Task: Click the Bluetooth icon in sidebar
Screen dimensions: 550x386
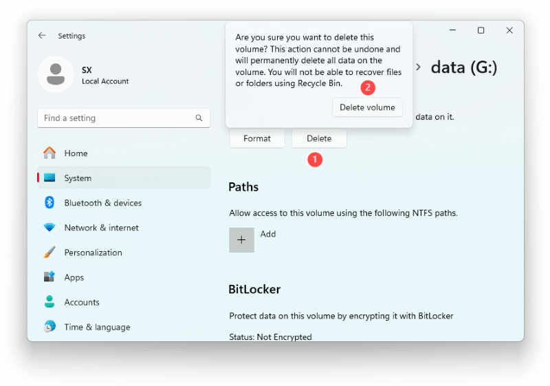Action: 49,202
